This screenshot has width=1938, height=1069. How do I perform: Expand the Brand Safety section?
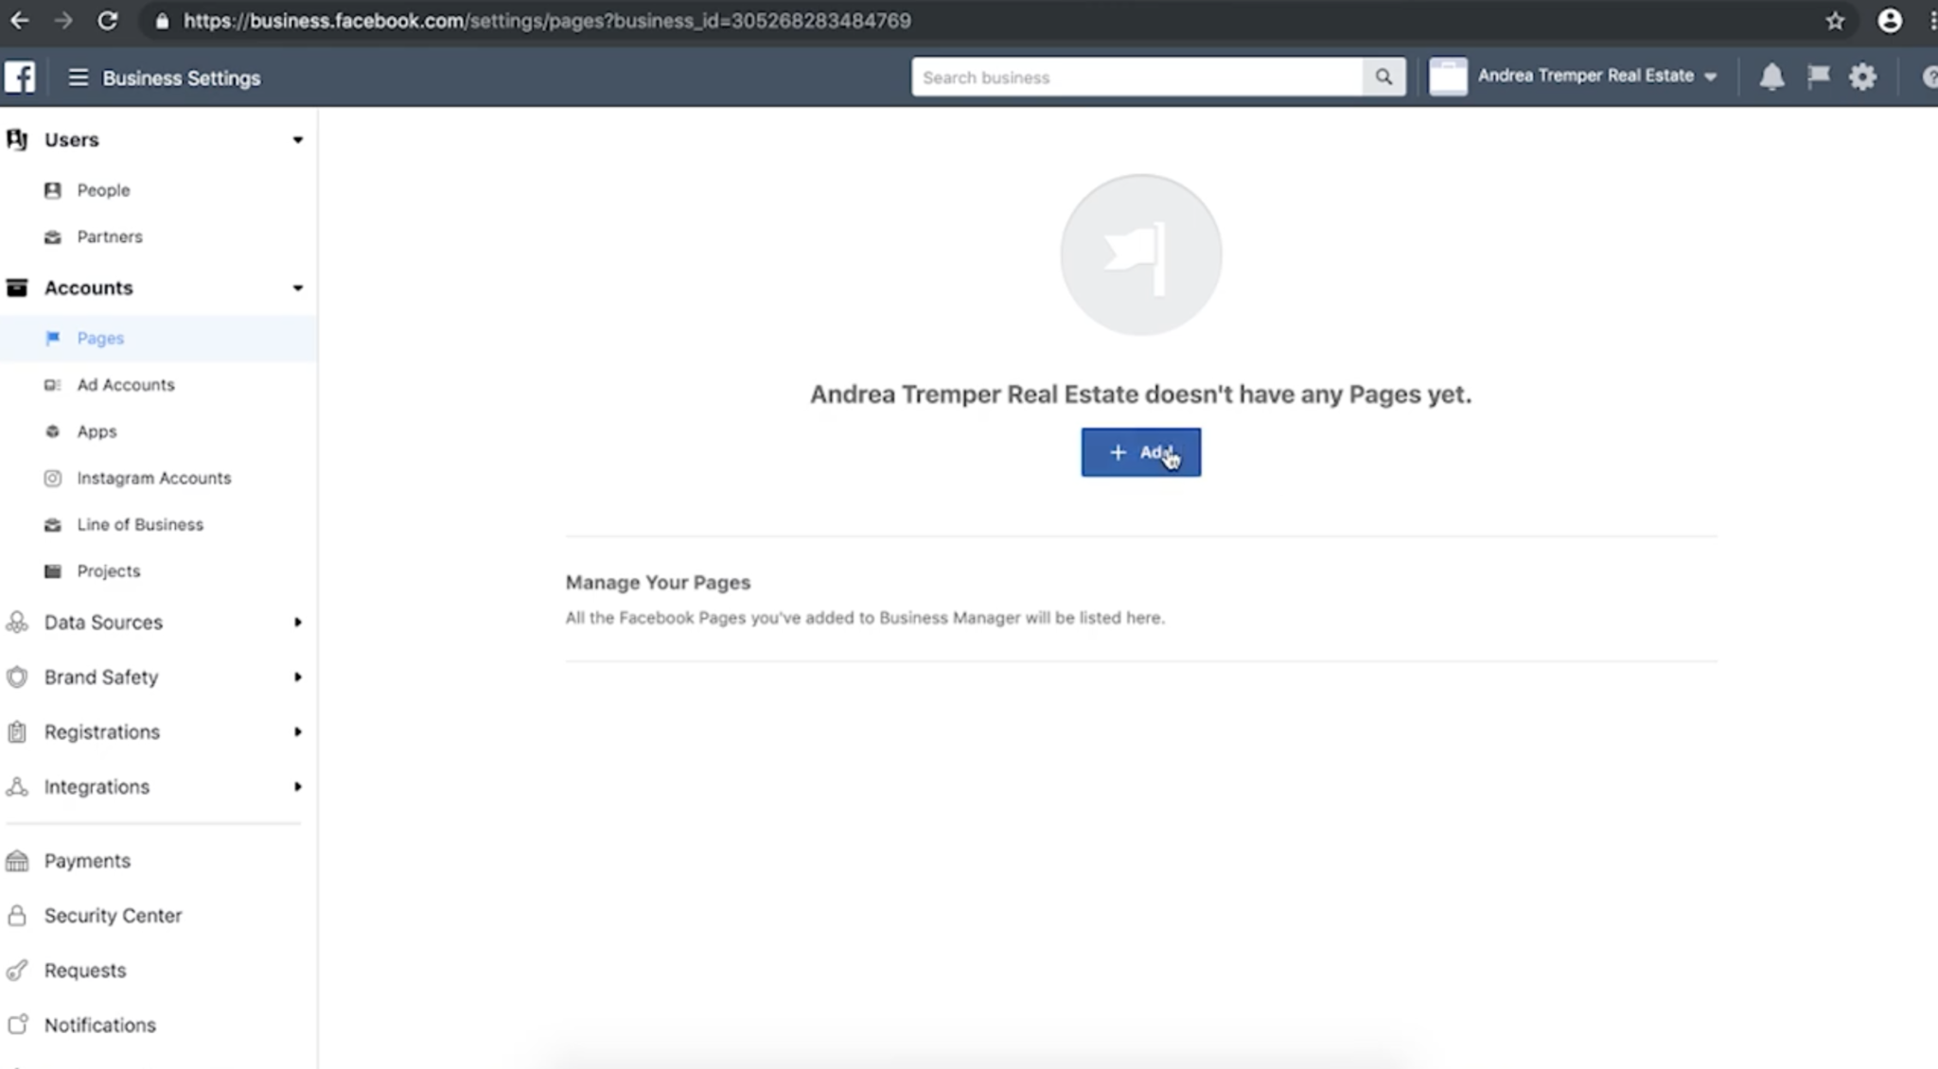297,677
